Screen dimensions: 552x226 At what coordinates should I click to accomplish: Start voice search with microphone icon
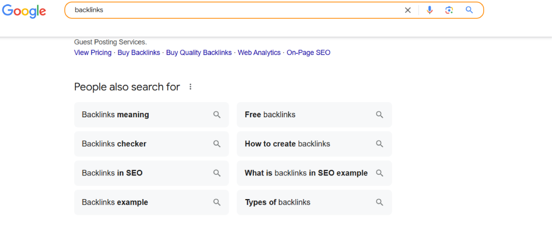click(x=430, y=10)
